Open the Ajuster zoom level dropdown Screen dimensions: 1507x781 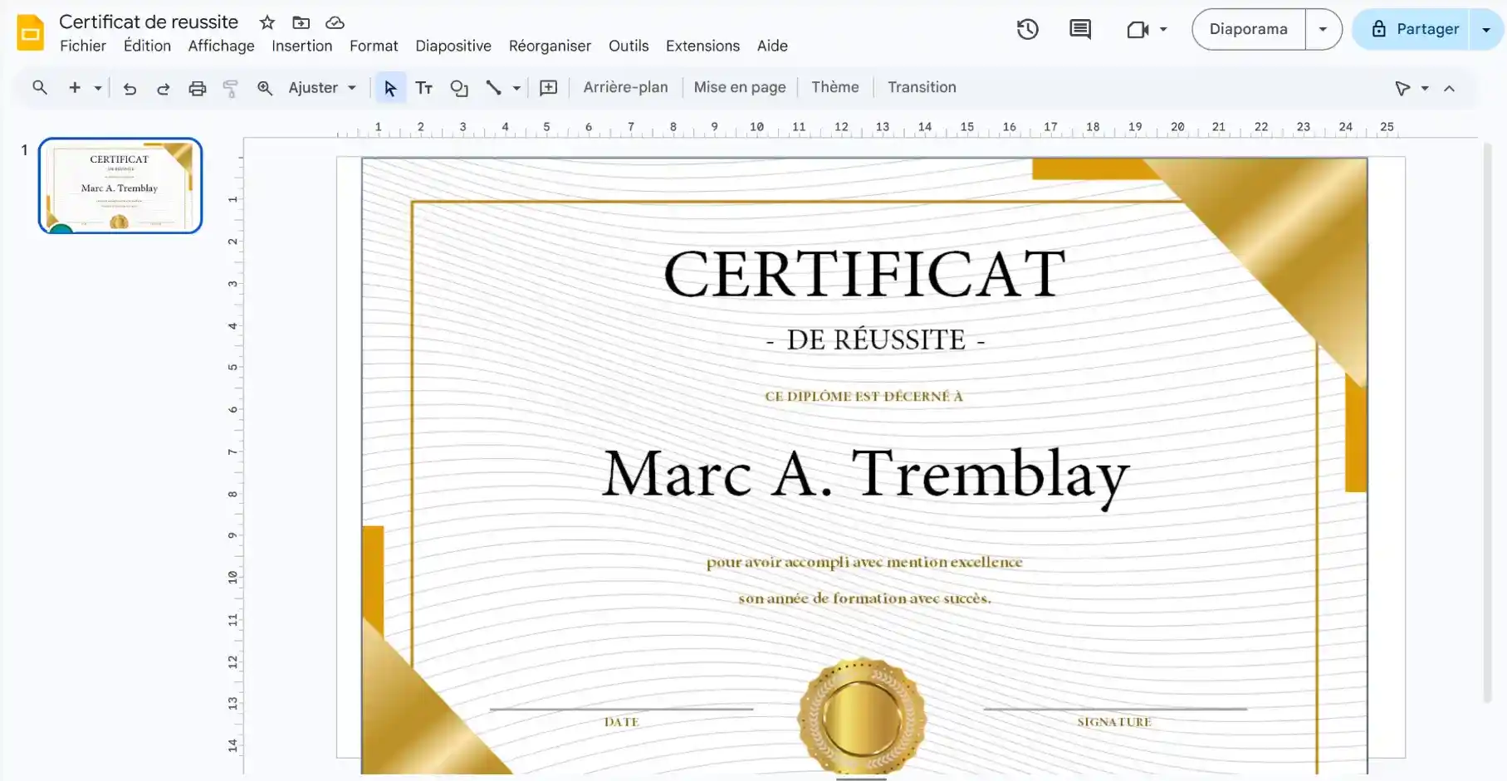tap(322, 88)
